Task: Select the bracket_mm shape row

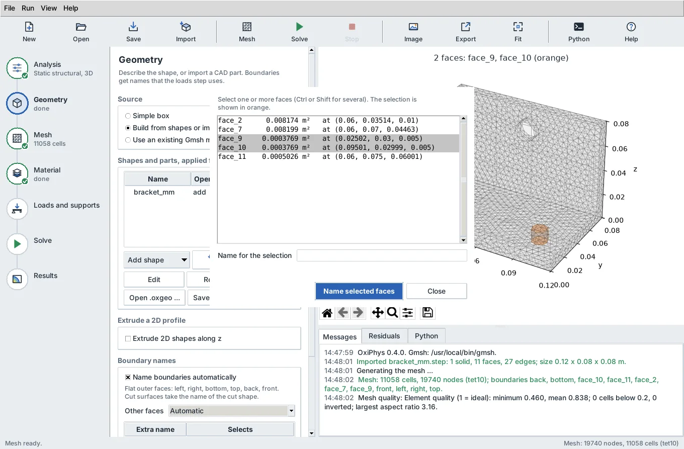Action: [x=167, y=192]
